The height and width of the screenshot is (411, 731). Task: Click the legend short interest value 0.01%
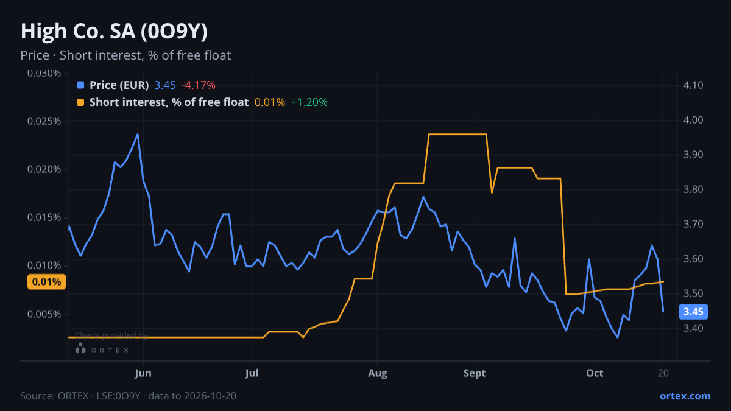pos(270,102)
